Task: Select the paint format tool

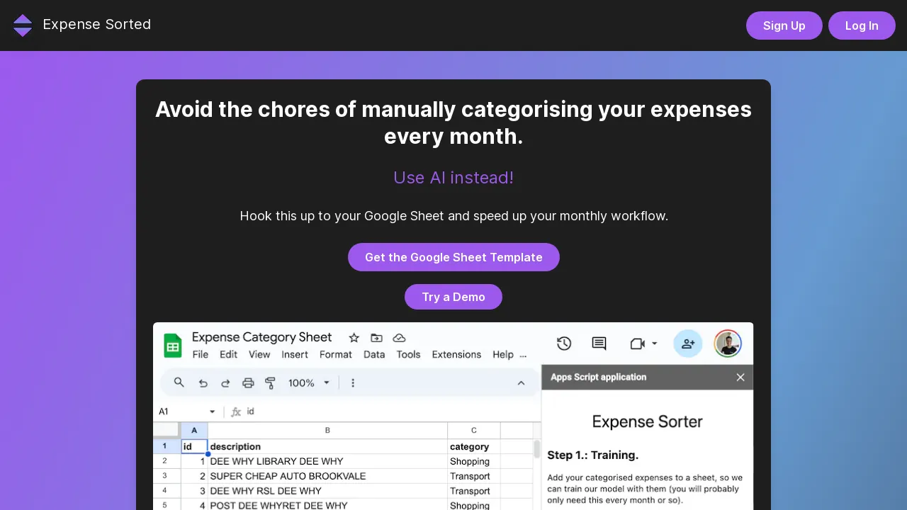Action: (271, 382)
